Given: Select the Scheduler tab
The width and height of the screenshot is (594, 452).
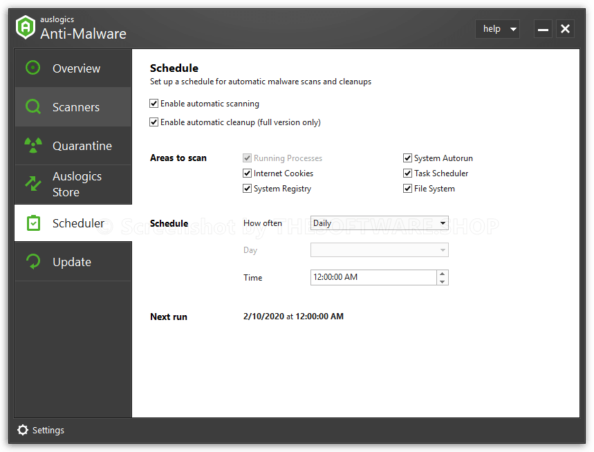Looking at the screenshot, I should pos(73,223).
